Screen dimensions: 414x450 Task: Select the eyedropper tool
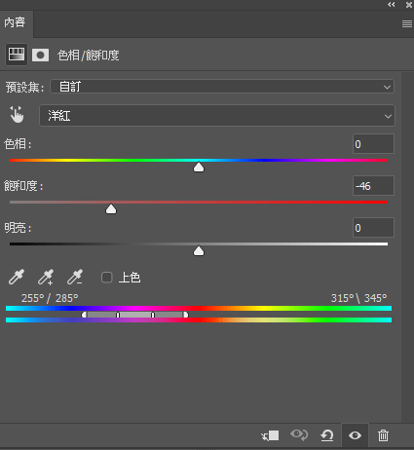point(17,277)
